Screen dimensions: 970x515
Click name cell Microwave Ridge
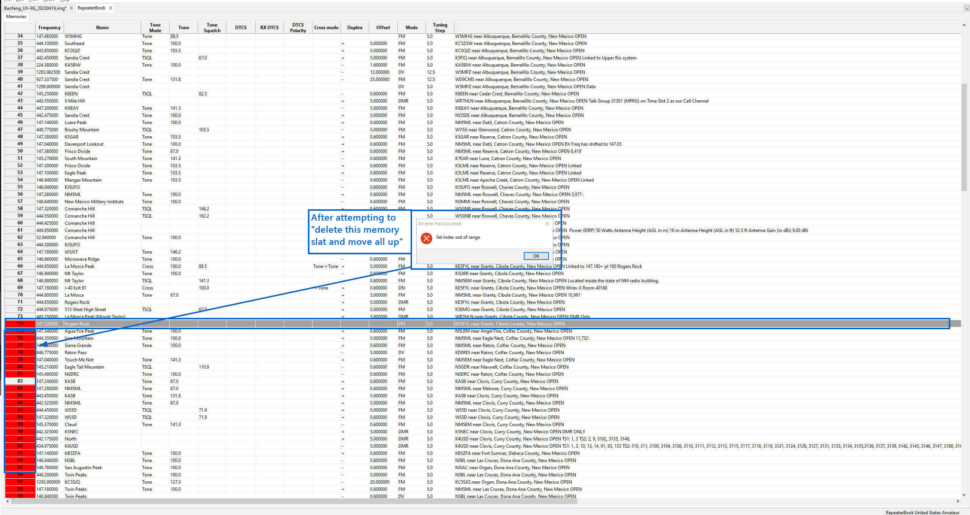click(102, 259)
